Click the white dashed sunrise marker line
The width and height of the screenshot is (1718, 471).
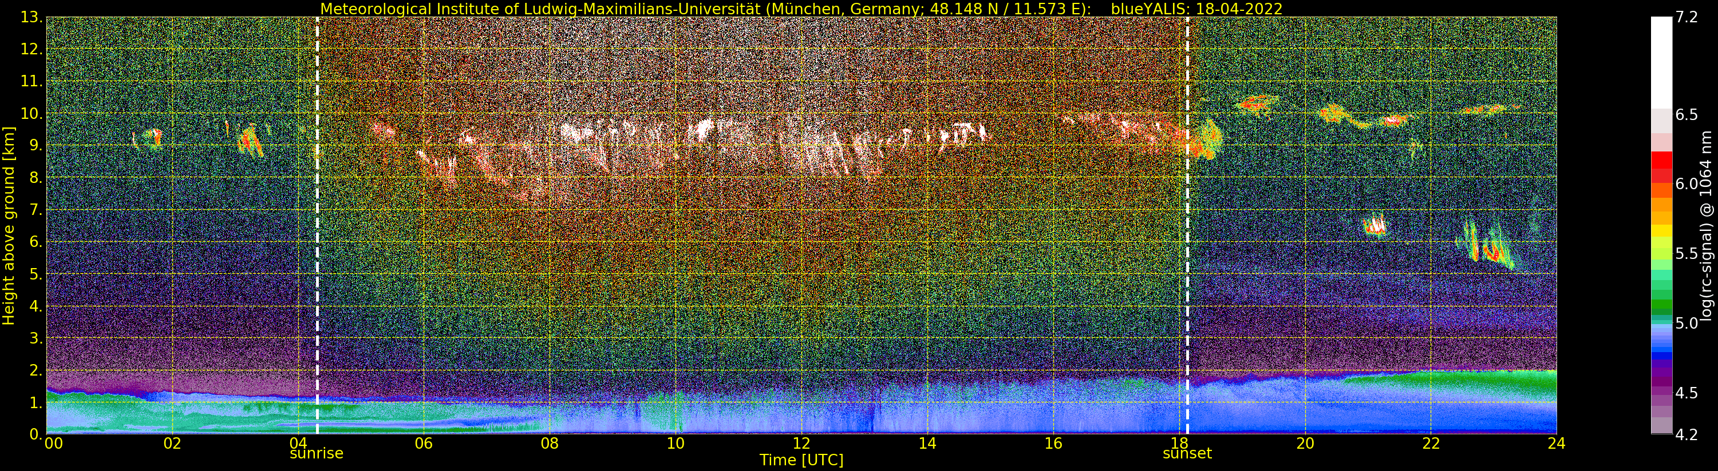pyautogui.click(x=317, y=226)
